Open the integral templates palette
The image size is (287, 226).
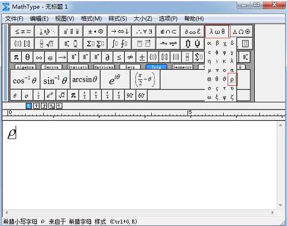click(x=120, y=44)
